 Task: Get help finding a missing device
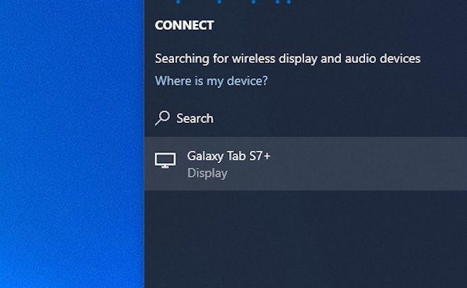point(211,81)
